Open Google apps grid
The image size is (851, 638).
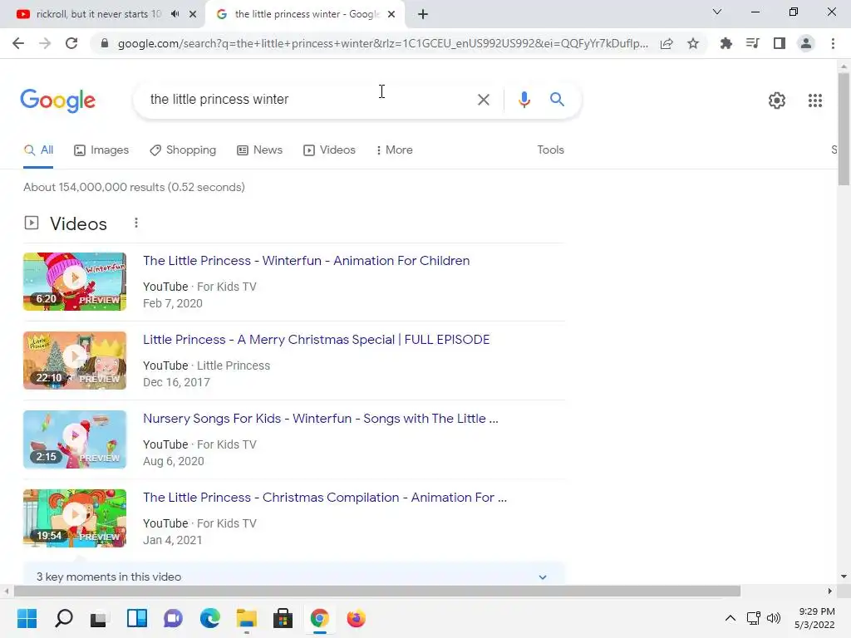(814, 101)
